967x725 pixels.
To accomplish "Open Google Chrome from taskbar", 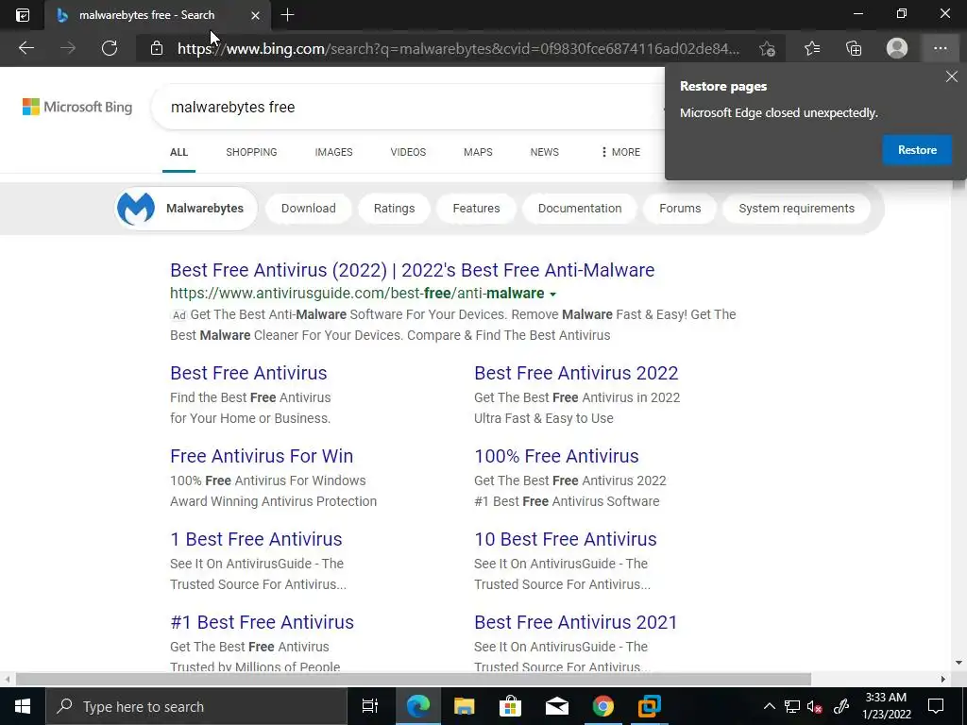I will pos(602,706).
